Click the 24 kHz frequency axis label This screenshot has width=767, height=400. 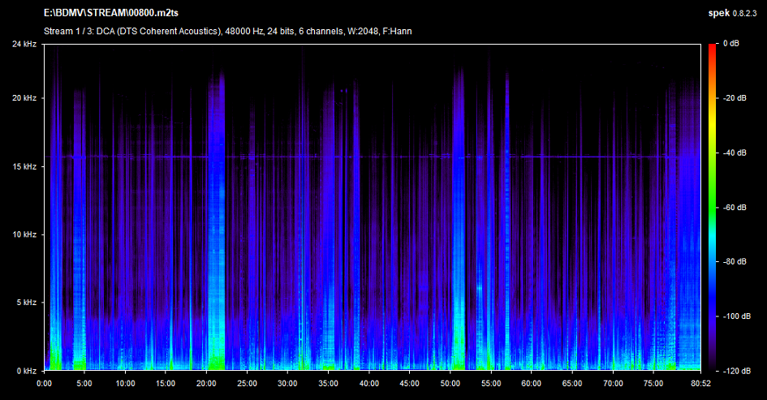coord(23,44)
